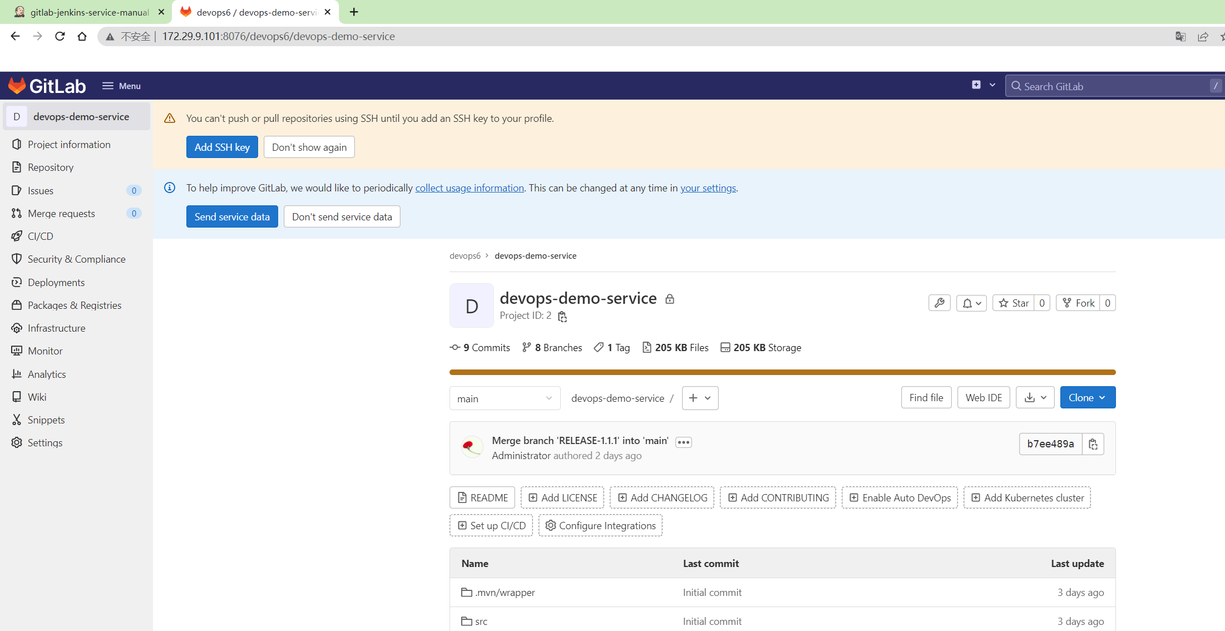
Task: Click devops6 breadcrumb link
Action: point(465,255)
